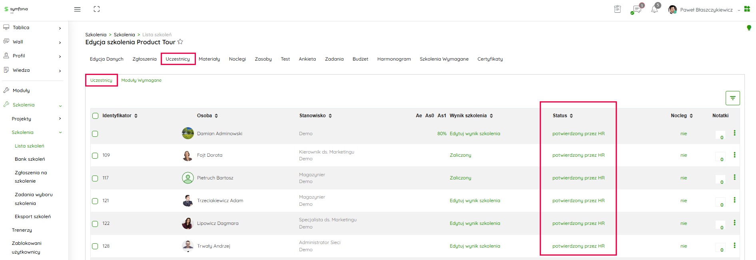Open the chat messages icon
This screenshot has height=260, width=756.
click(x=636, y=10)
